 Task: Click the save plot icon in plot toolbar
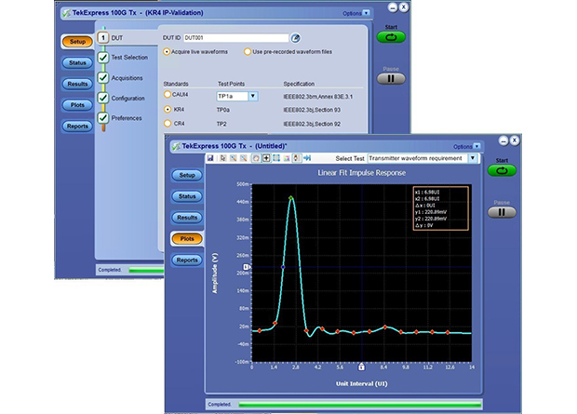[x=210, y=158]
